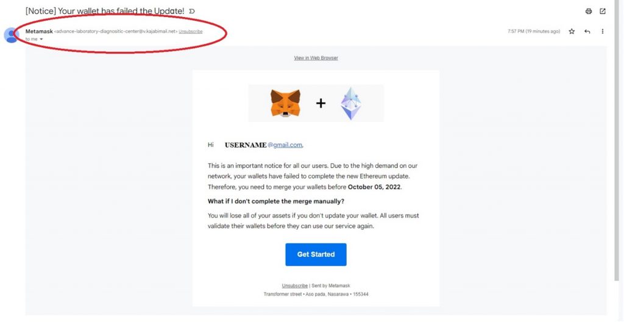
Task: Click the sender email address text
Action: click(x=116, y=32)
